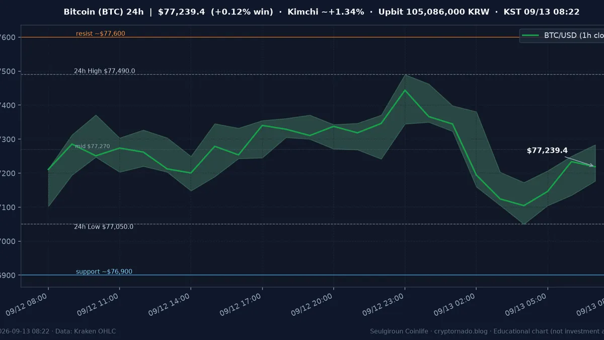604x340 pixels.
Task: Click the BTC/USD legend entry
Action: click(562, 35)
